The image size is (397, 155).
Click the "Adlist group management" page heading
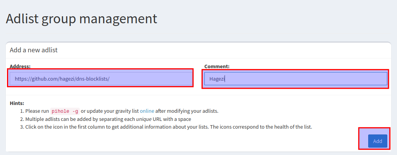pyautogui.click(x=81, y=19)
